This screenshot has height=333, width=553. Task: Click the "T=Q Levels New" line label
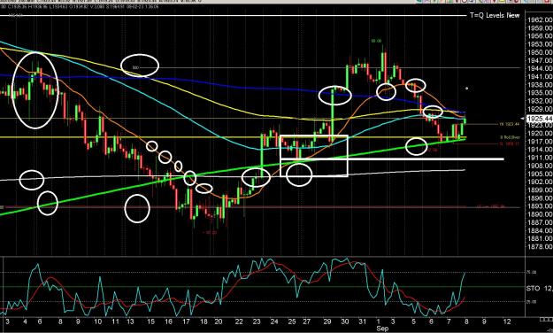(x=495, y=15)
